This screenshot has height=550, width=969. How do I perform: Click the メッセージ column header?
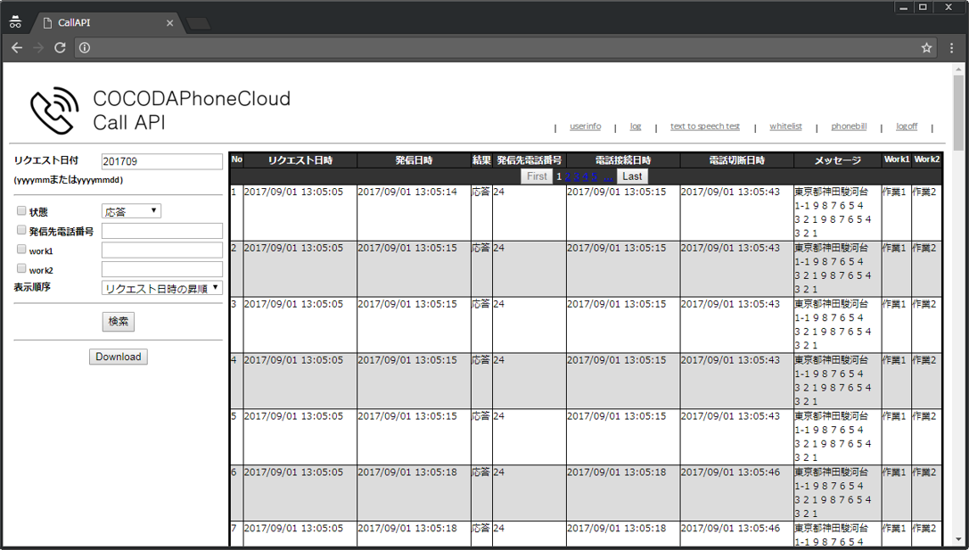(x=837, y=160)
